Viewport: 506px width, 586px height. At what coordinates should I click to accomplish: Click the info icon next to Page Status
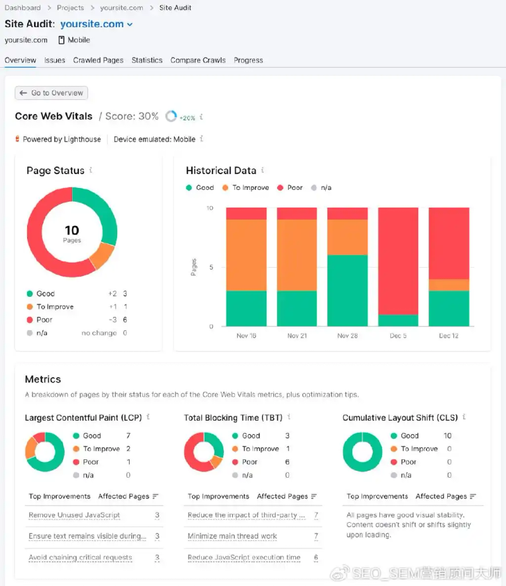pos(91,170)
